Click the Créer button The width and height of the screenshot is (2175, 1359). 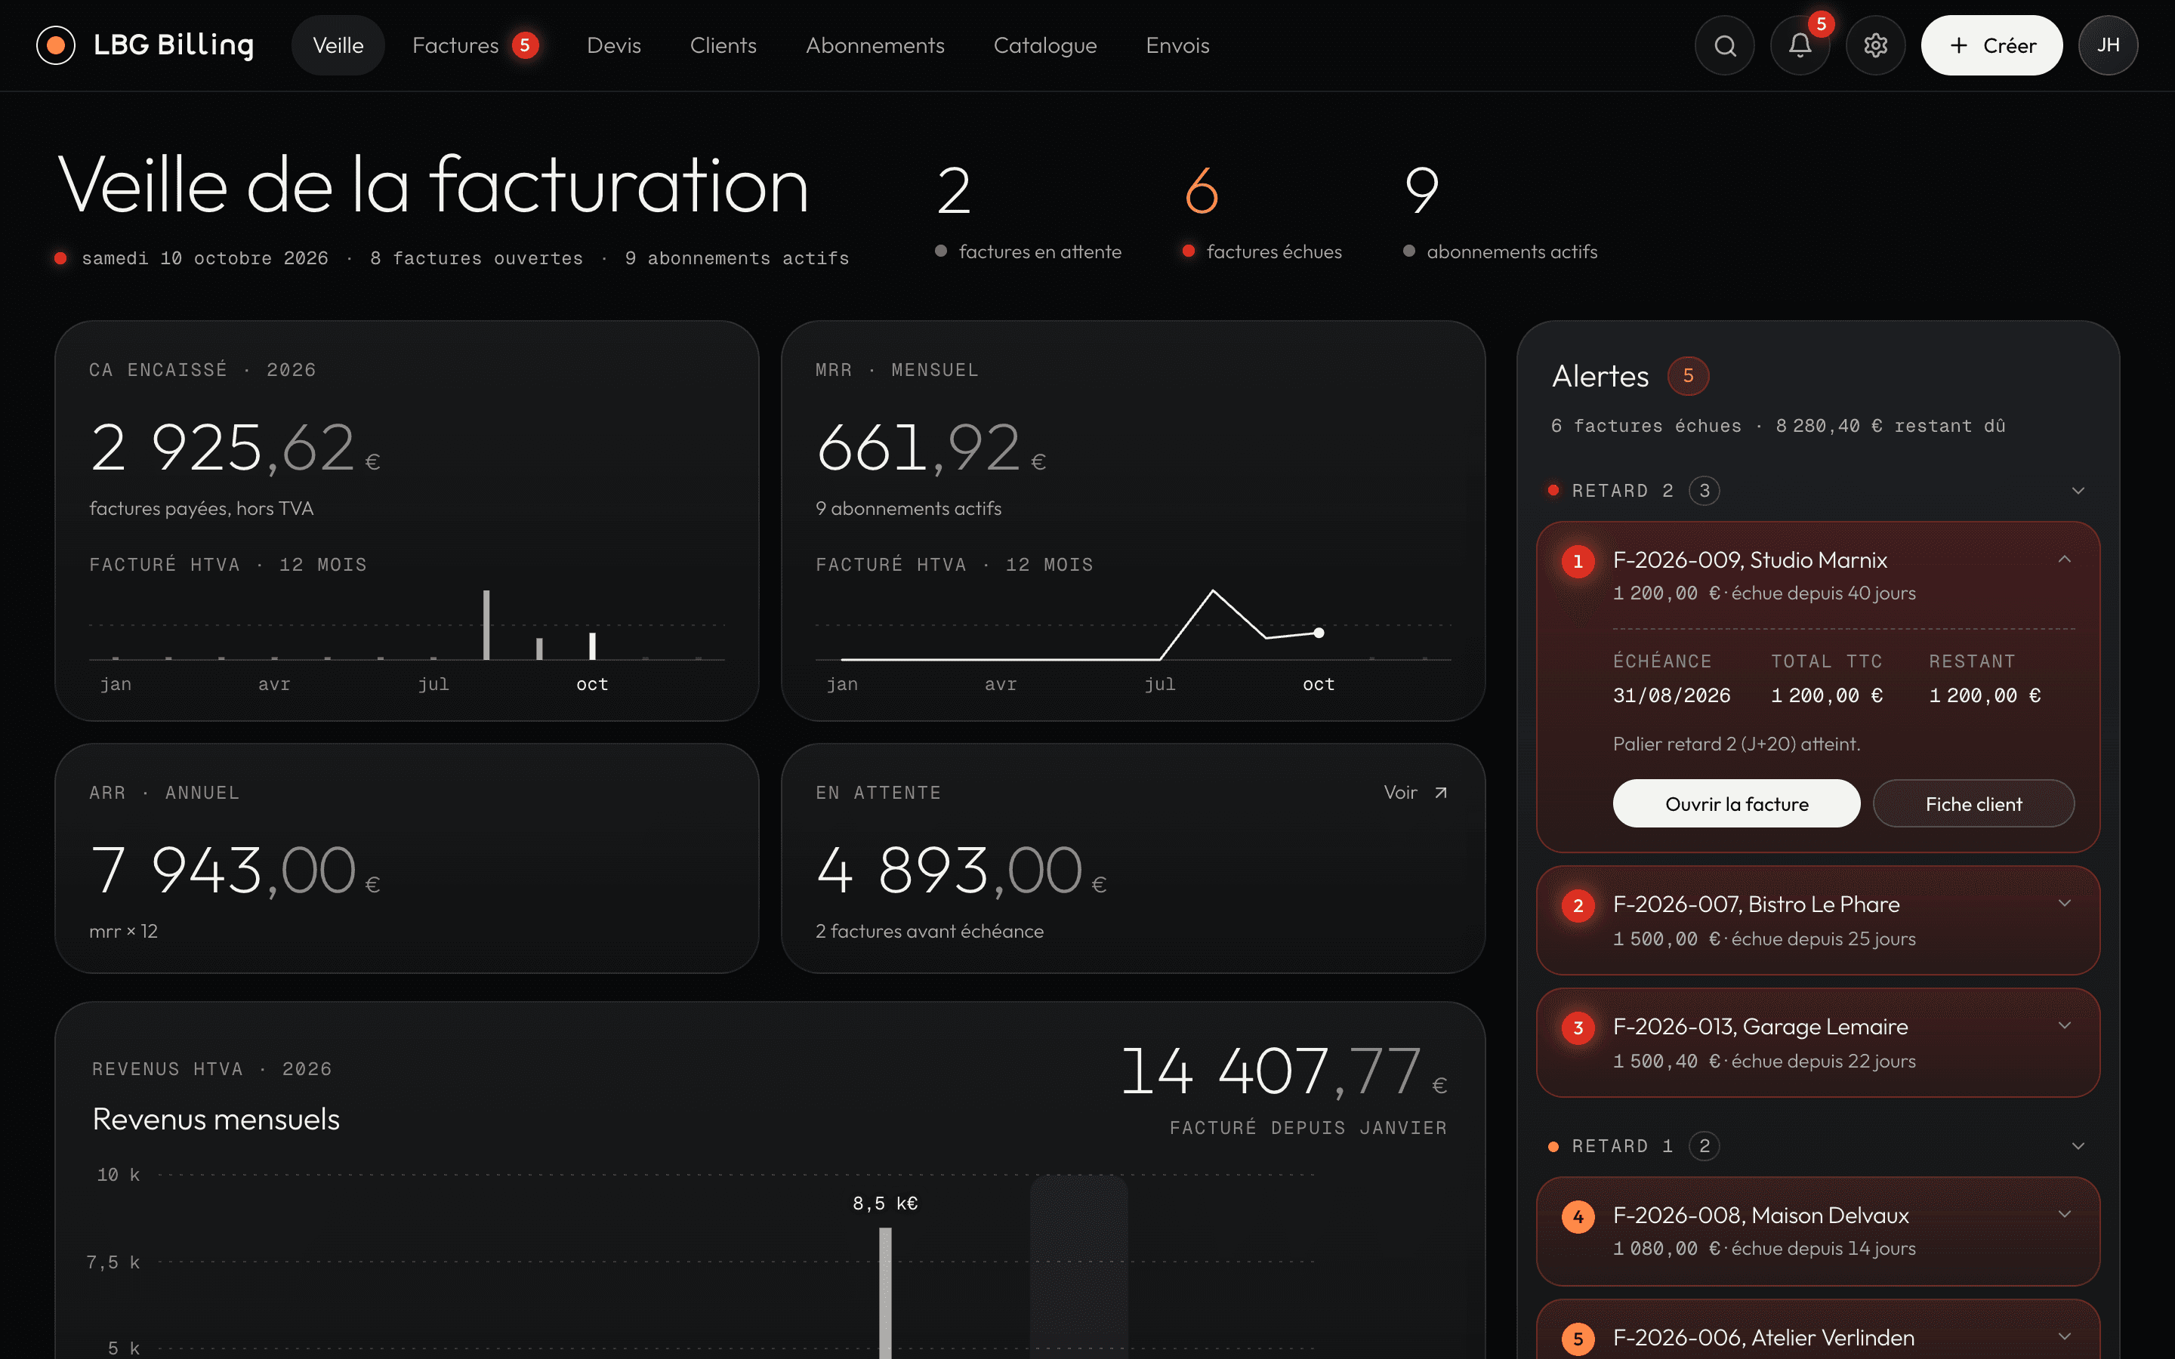click(x=1991, y=45)
